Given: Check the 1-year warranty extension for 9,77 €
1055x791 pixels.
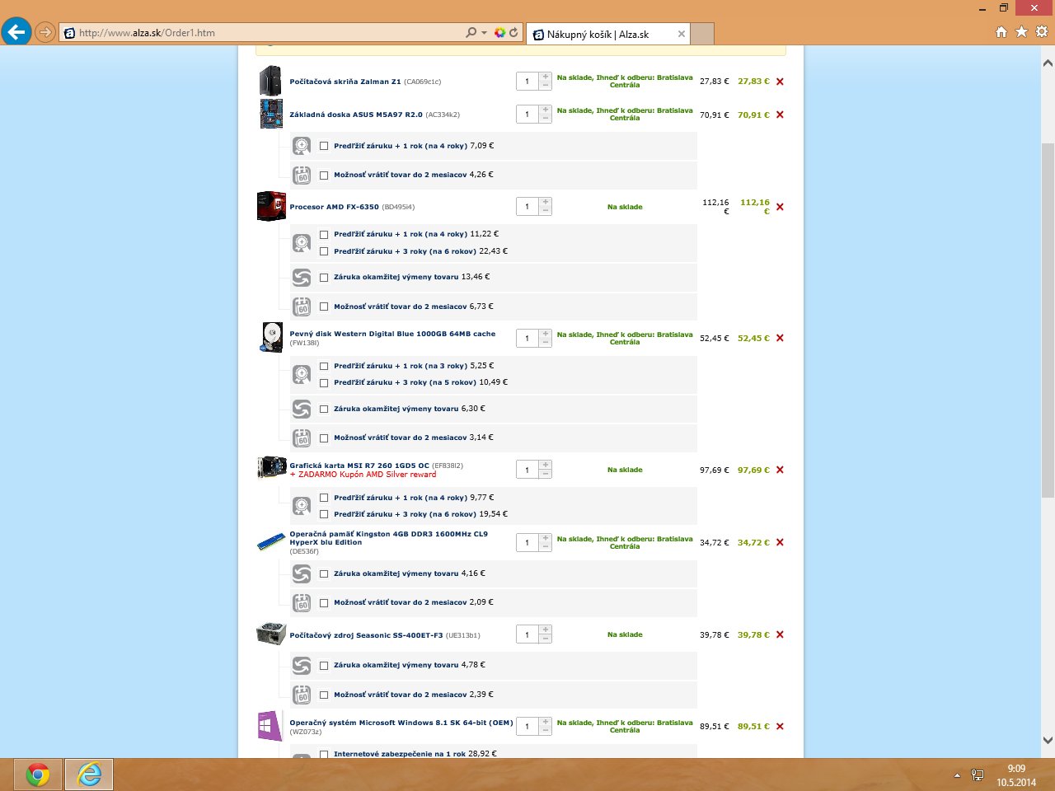Looking at the screenshot, I should click(324, 498).
